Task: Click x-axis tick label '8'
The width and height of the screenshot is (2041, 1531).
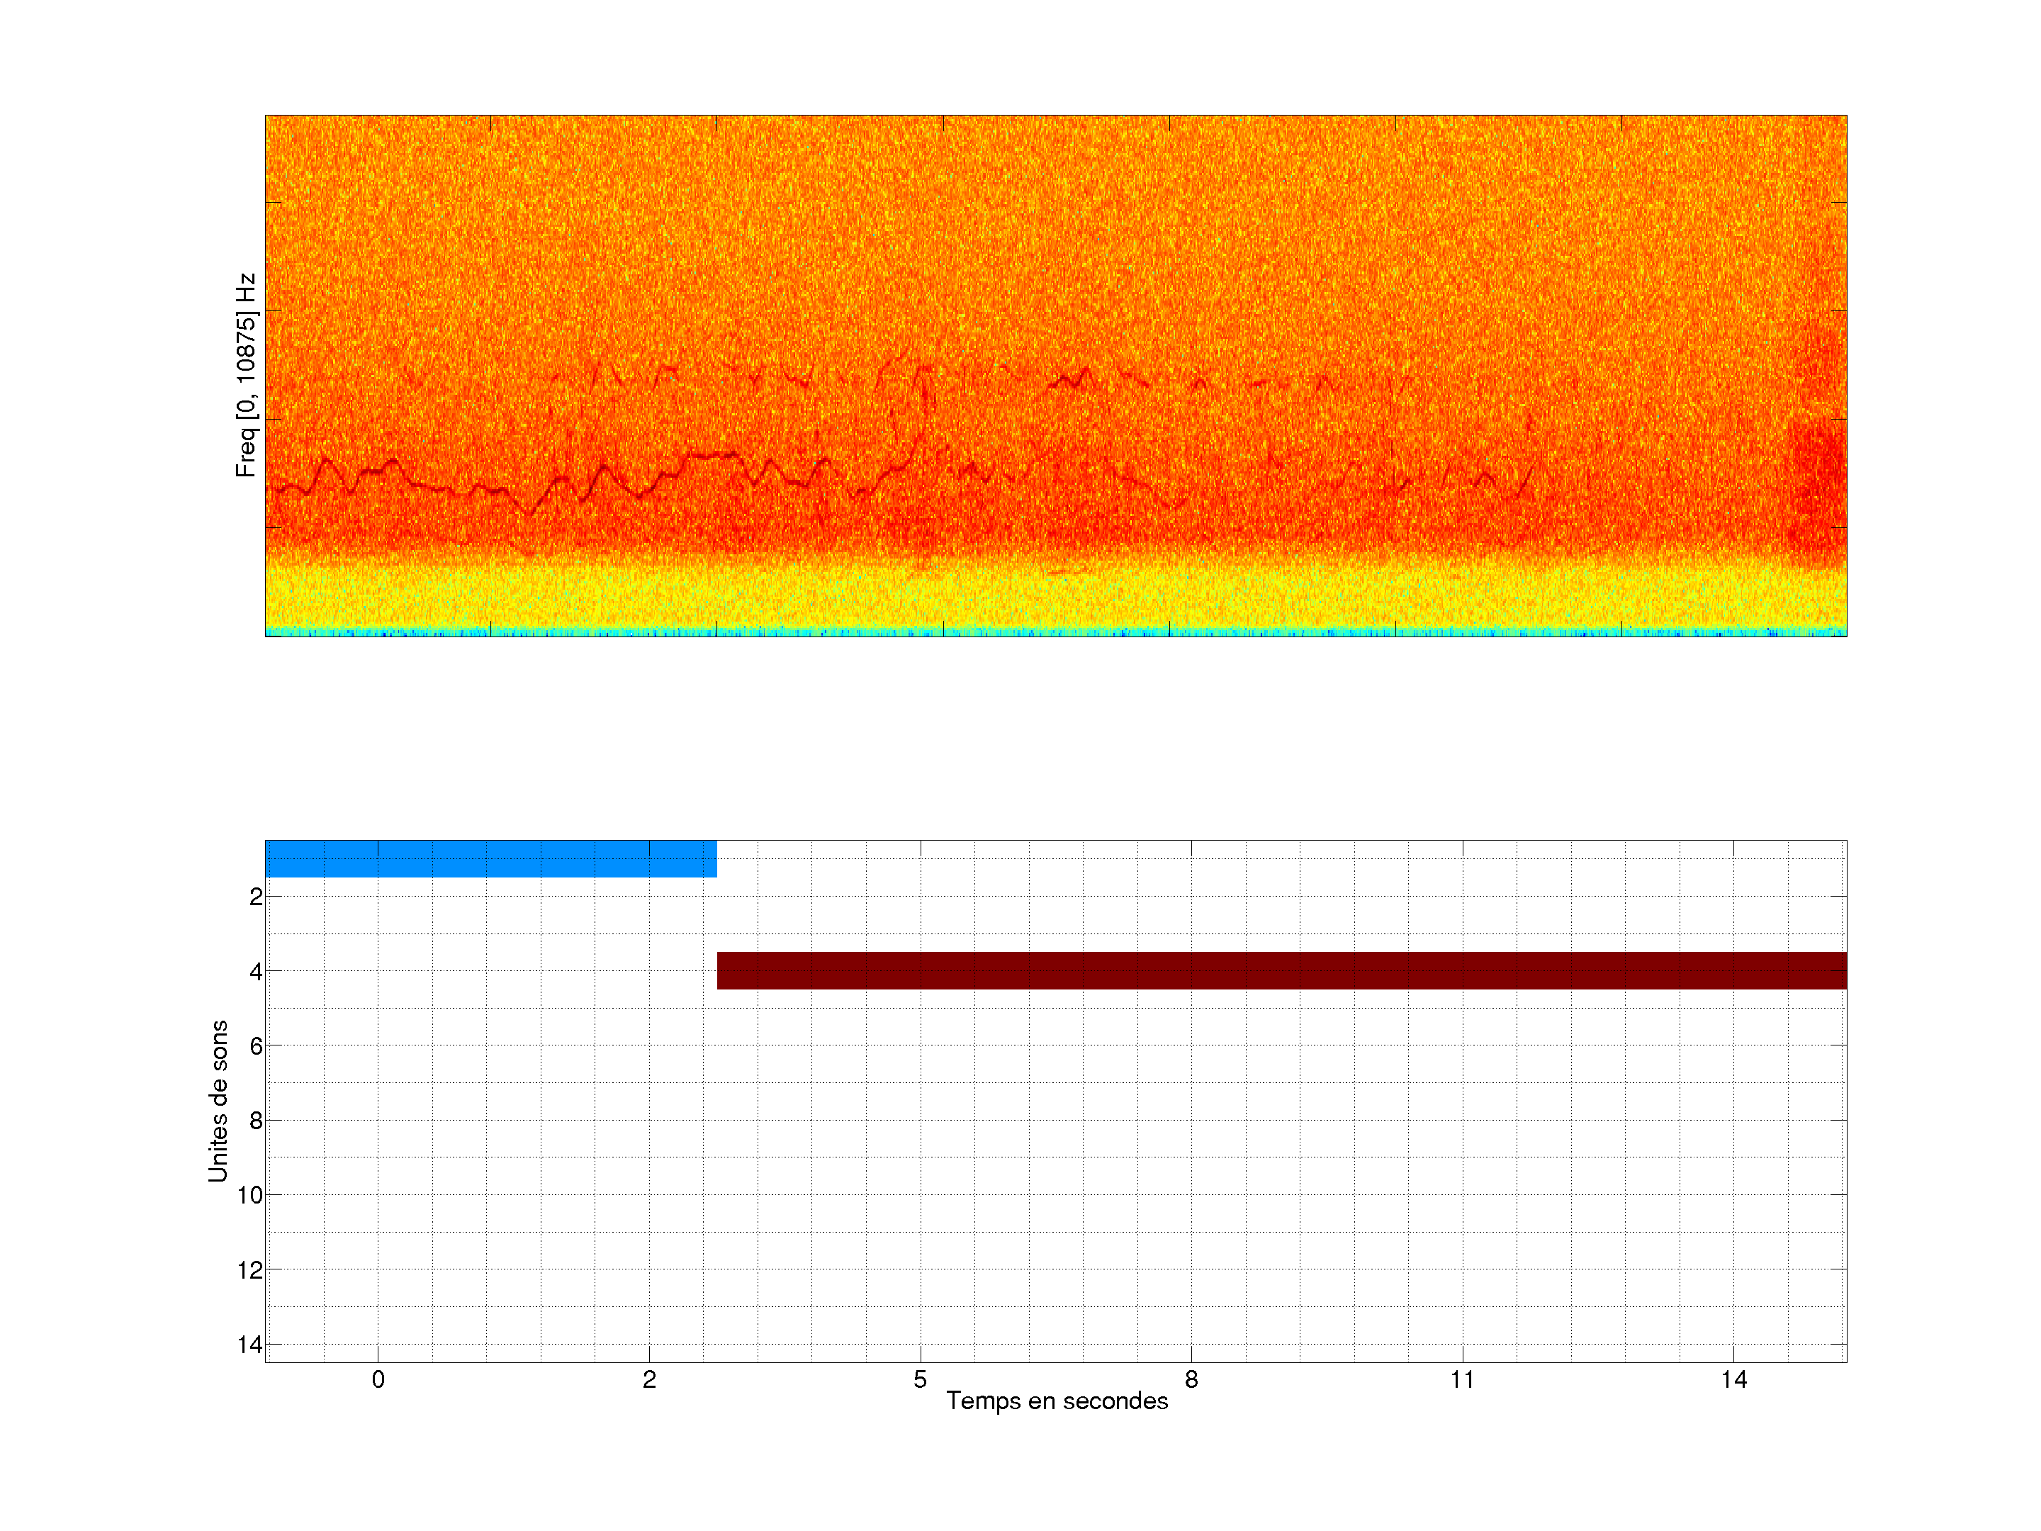Action: pos(1191,1379)
